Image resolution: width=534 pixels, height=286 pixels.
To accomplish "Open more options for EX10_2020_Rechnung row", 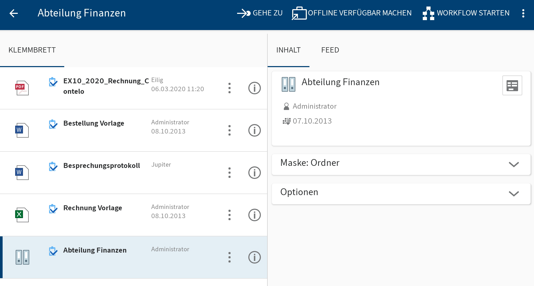I will (230, 88).
